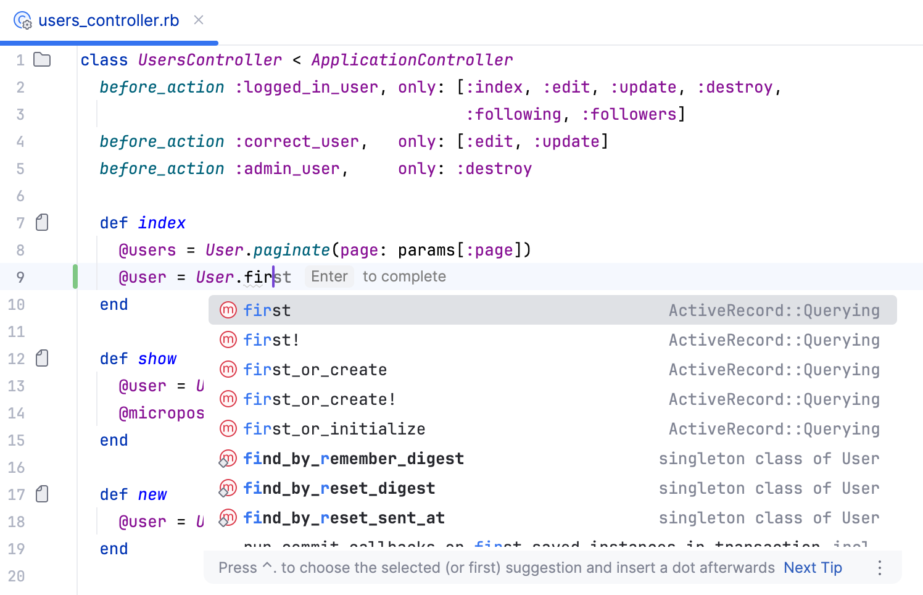Screen dimensions: 923x595
Task: Click the folder gutter icon beside line 1
Action: pos(41,59)
